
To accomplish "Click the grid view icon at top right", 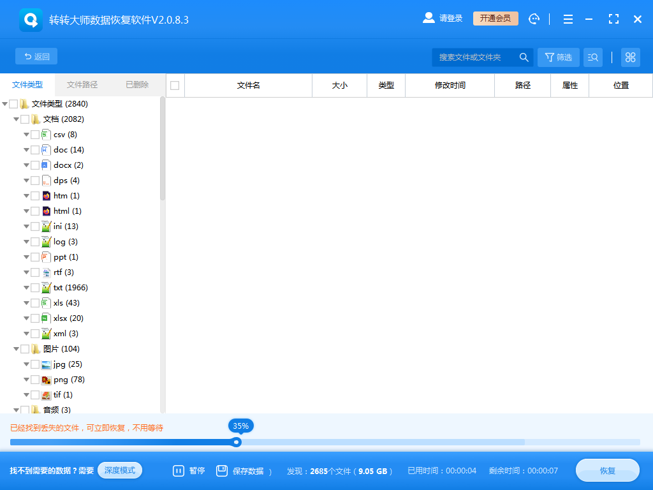I will (630, 57).
